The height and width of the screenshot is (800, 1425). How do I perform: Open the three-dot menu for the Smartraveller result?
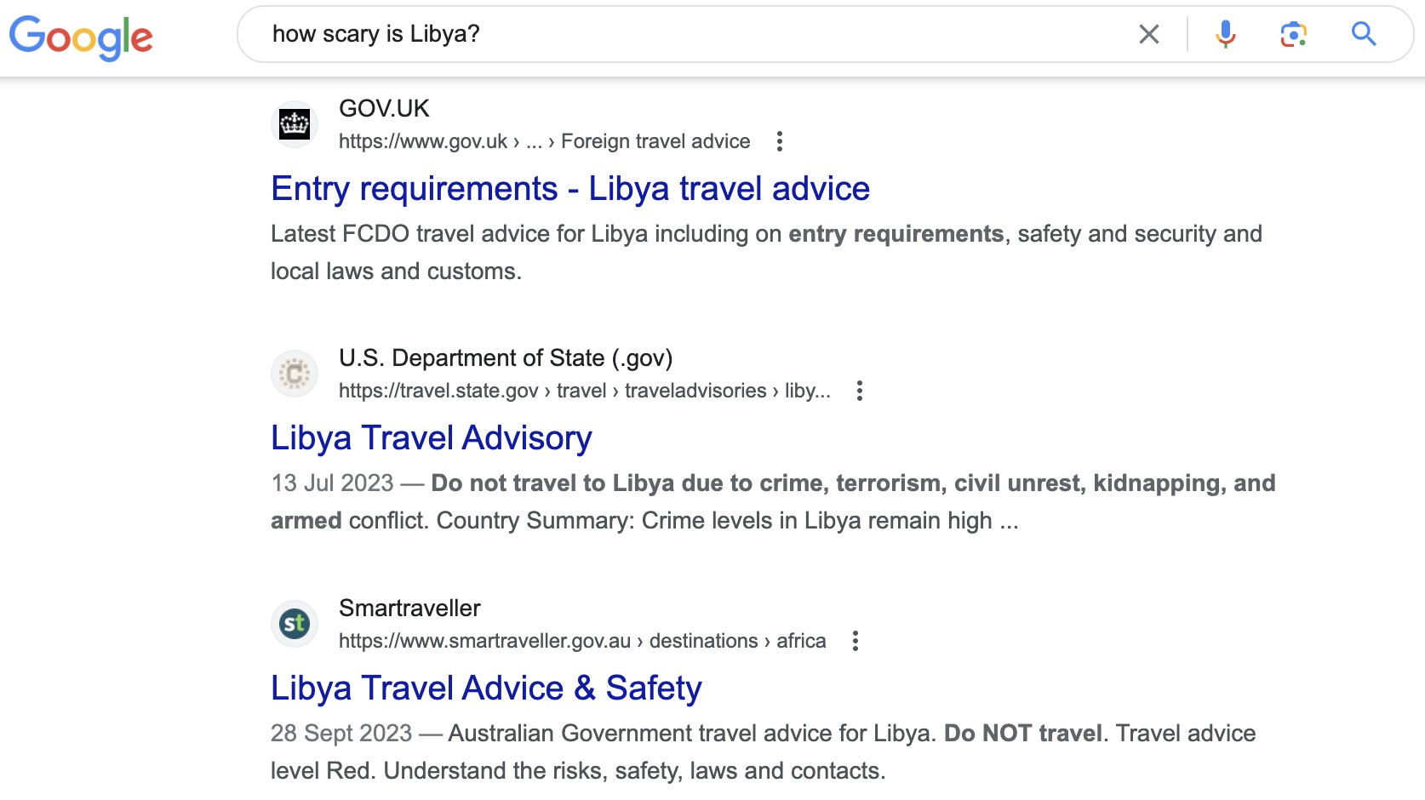click(855, 641)
